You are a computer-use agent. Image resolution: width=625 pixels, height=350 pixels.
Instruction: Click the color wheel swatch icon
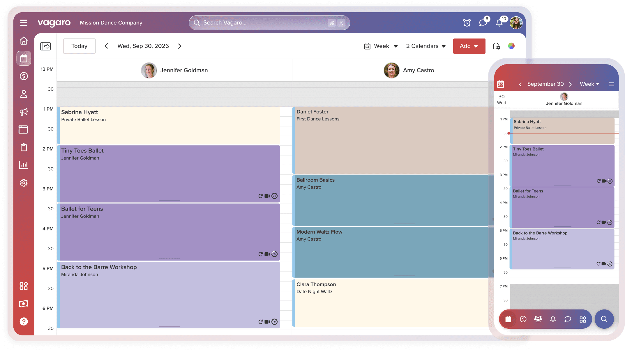click(x=511, y=46)
